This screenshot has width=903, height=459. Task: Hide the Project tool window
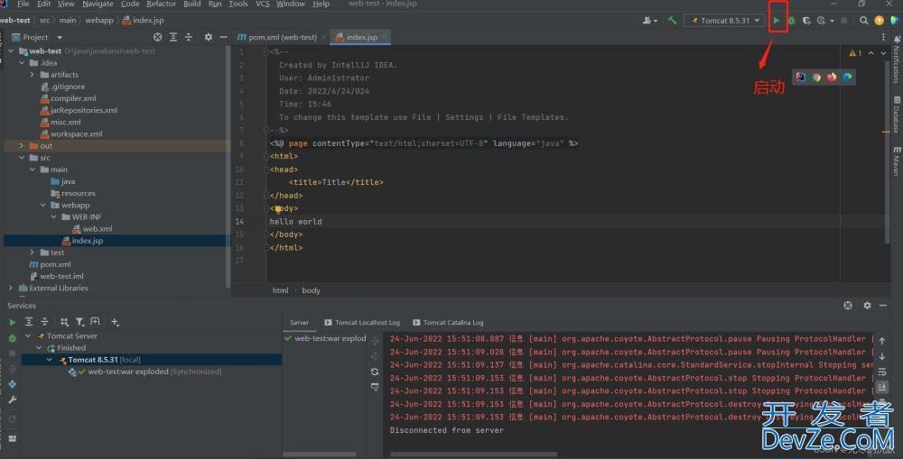tap(223, 37)
